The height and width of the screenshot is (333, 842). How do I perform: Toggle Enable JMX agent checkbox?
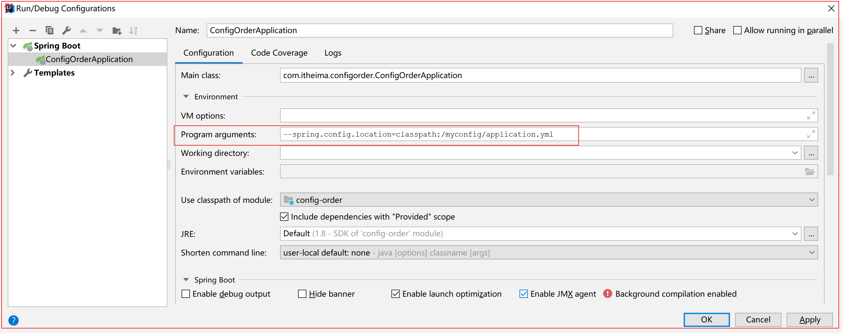tap(523, 294)
